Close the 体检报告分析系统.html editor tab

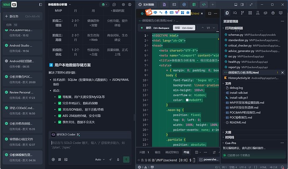coord(202,13)
